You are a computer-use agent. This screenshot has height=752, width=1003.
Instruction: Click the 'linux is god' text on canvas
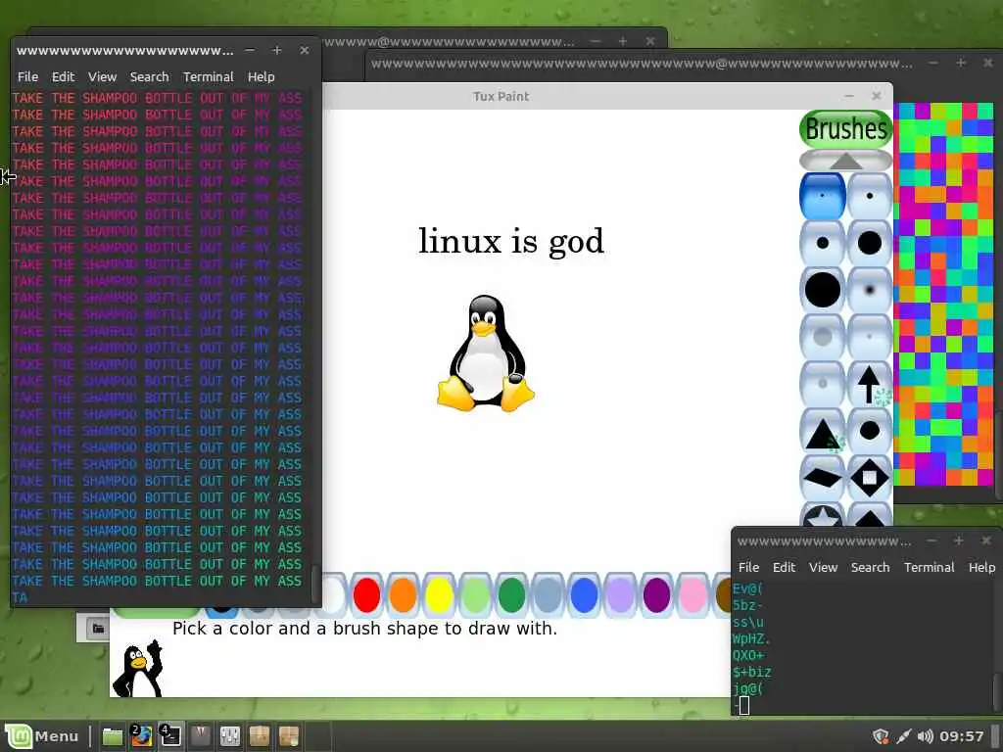tap(511, 242)
